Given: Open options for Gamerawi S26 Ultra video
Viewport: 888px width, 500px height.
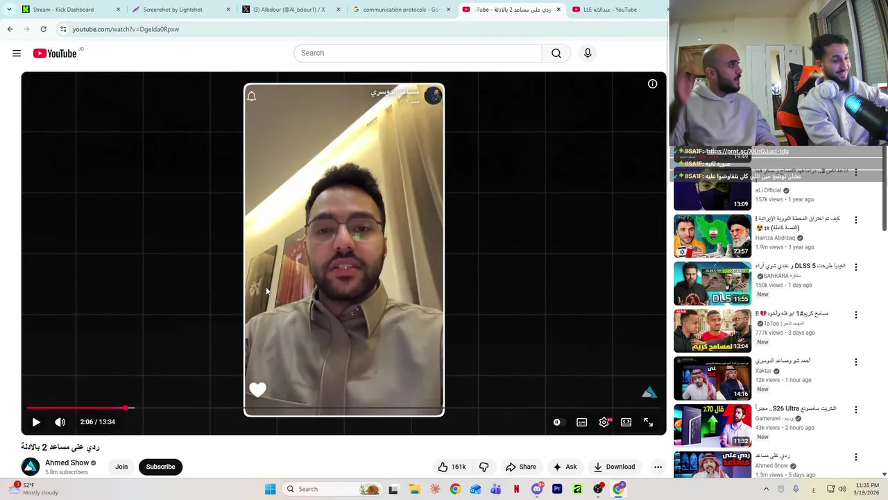Looking at the screenshot, I should [855, 410].
